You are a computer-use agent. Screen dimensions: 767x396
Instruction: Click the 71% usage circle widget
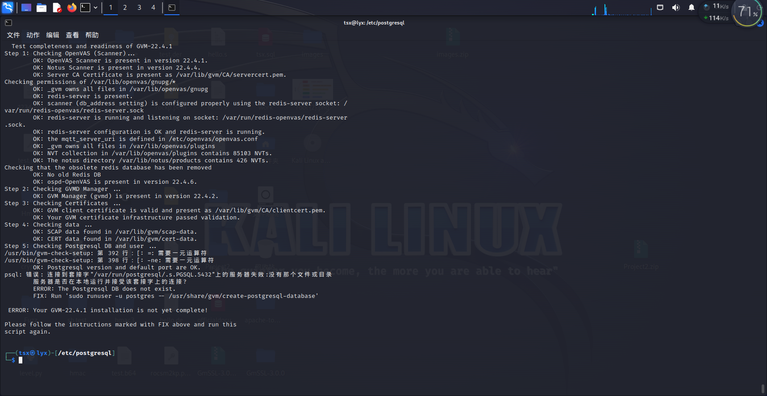click(748, 12)
